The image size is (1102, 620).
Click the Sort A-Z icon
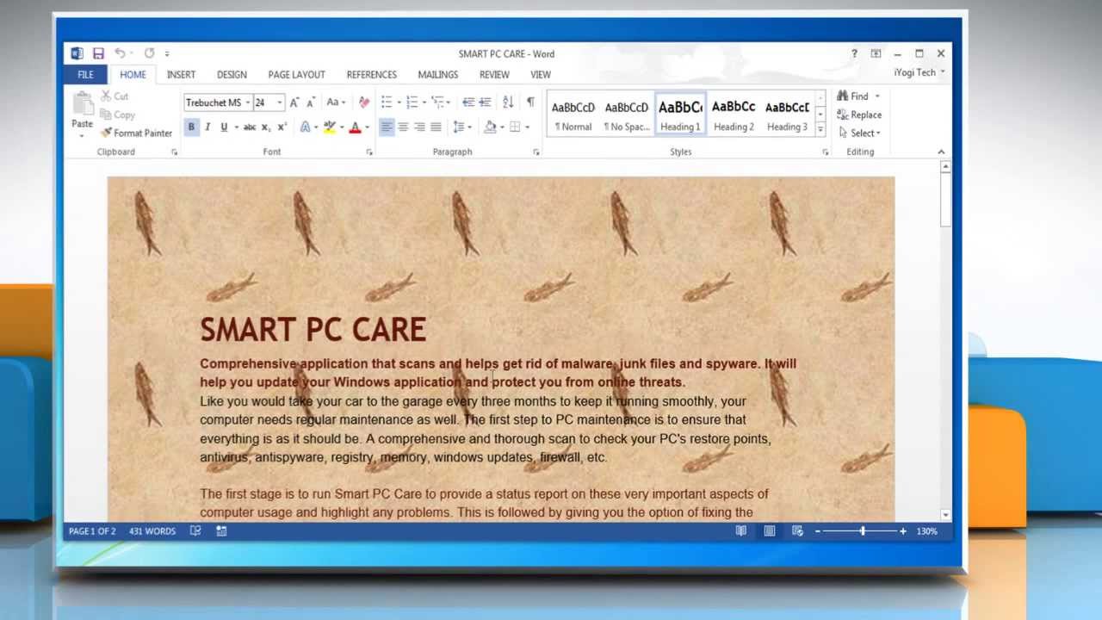pyautogui.click(x=508, y=102)
